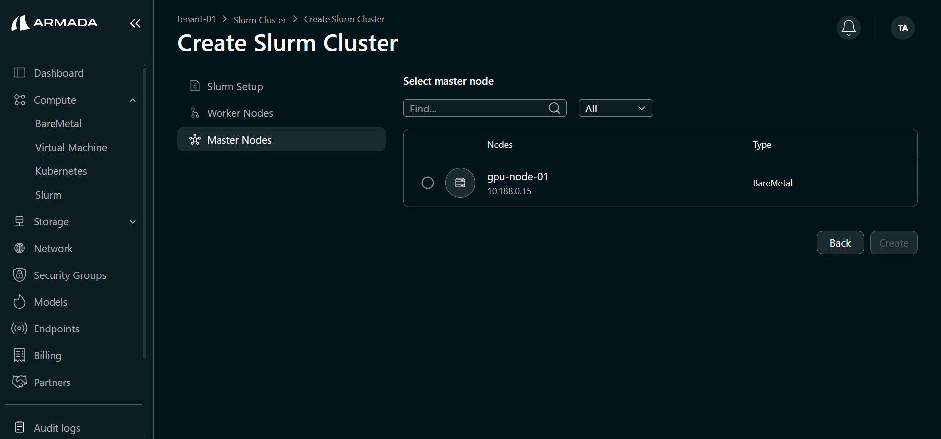
Task: Click the Master Nodes cluster icon
Action: 195,140
